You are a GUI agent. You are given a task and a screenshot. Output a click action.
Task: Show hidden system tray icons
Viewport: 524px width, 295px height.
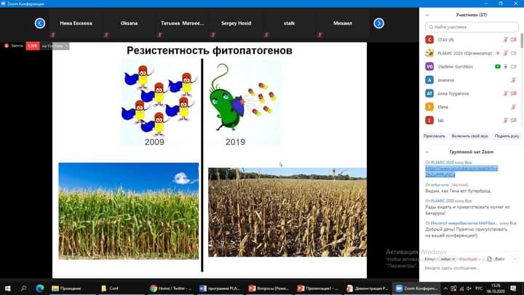(445, 288)
